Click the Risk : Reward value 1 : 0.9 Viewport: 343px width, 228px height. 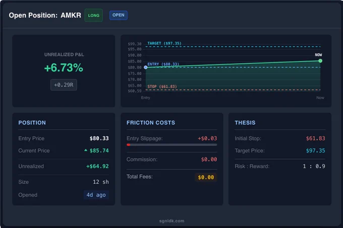pyautogui.click(x=314, y=166)
